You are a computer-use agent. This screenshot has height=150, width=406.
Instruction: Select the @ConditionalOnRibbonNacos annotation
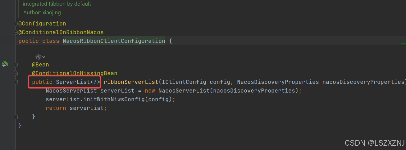click(61, 32)
